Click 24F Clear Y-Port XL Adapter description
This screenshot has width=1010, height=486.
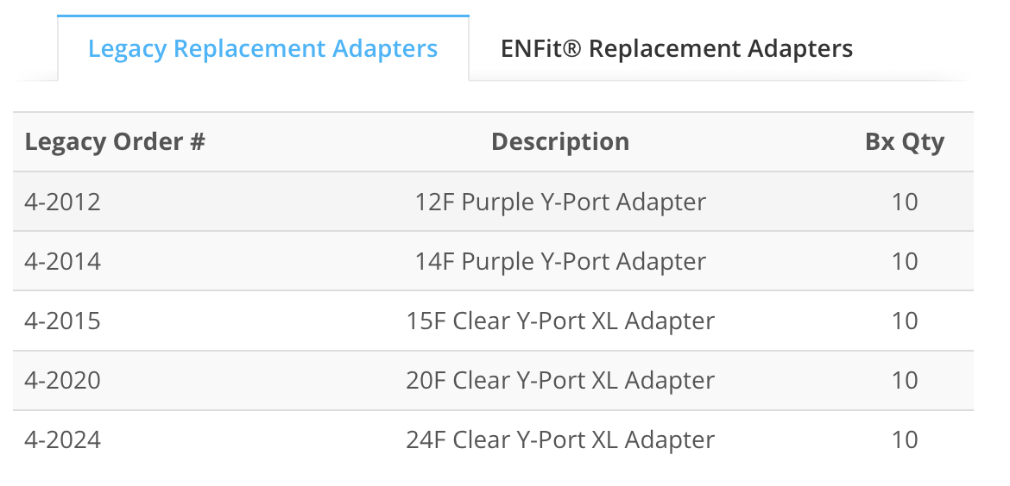(560, 440)
